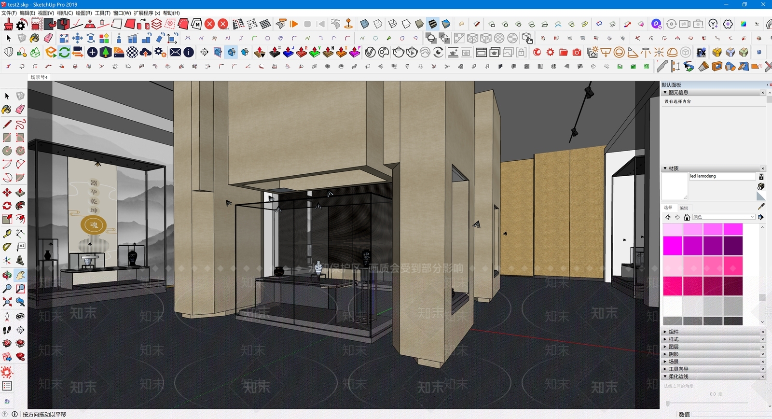Viewport: 772px width, 419px height.
Task: Close the 工具向导 panel
Action: (763, 369)
